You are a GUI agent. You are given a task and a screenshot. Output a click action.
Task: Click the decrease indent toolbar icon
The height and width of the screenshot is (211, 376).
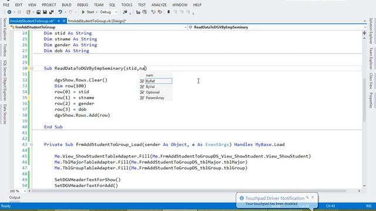[138, 12]
